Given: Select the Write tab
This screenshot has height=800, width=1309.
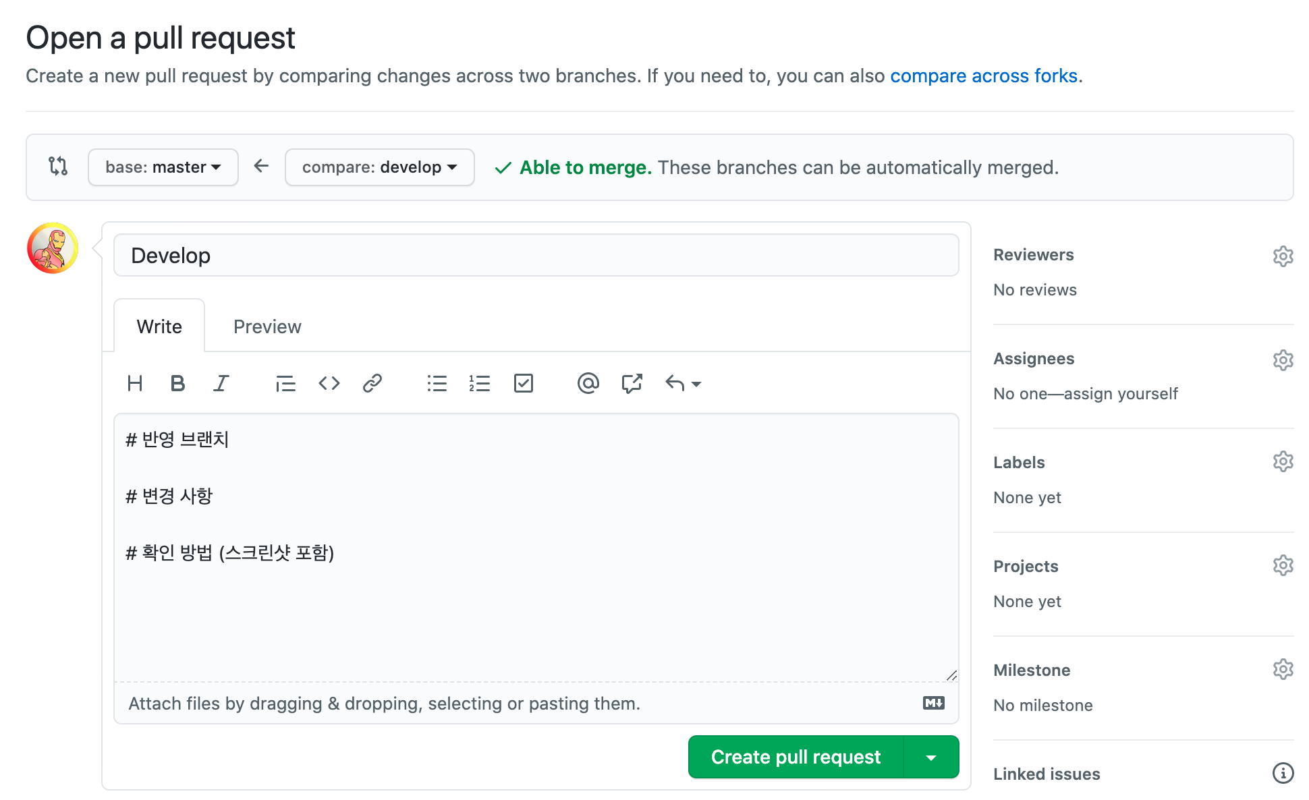Looking at the screenshot, I should [x=159, y=326].
